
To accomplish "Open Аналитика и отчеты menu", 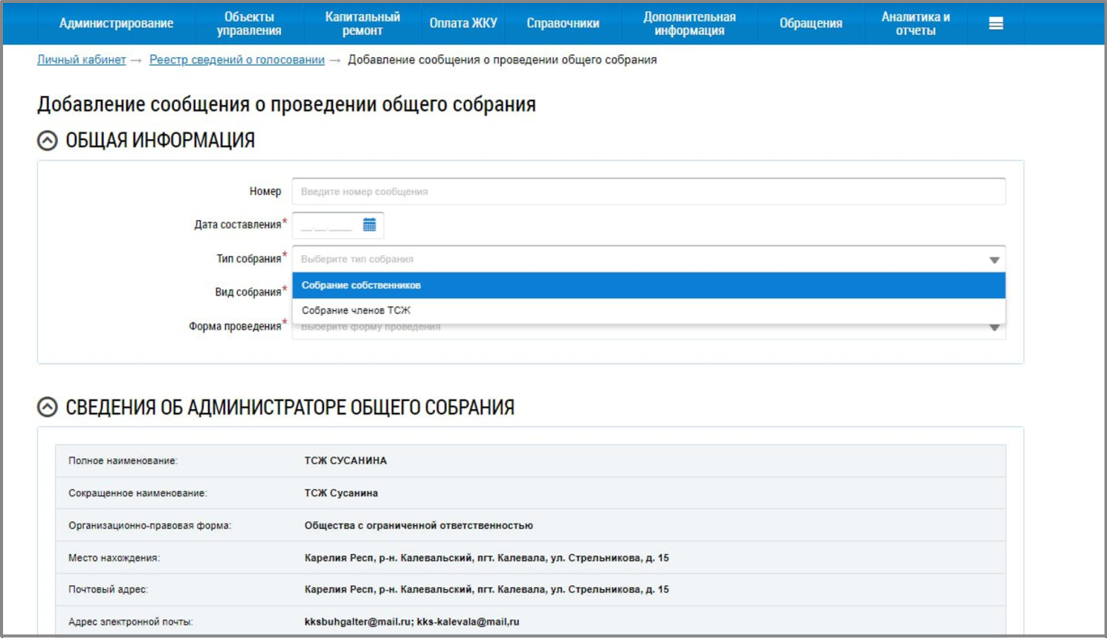I will [x=915, y=24].
